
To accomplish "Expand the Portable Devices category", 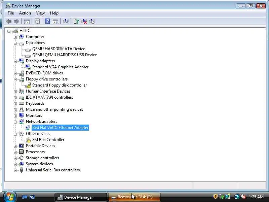I will pyautogui.click(x=15, y=146).
